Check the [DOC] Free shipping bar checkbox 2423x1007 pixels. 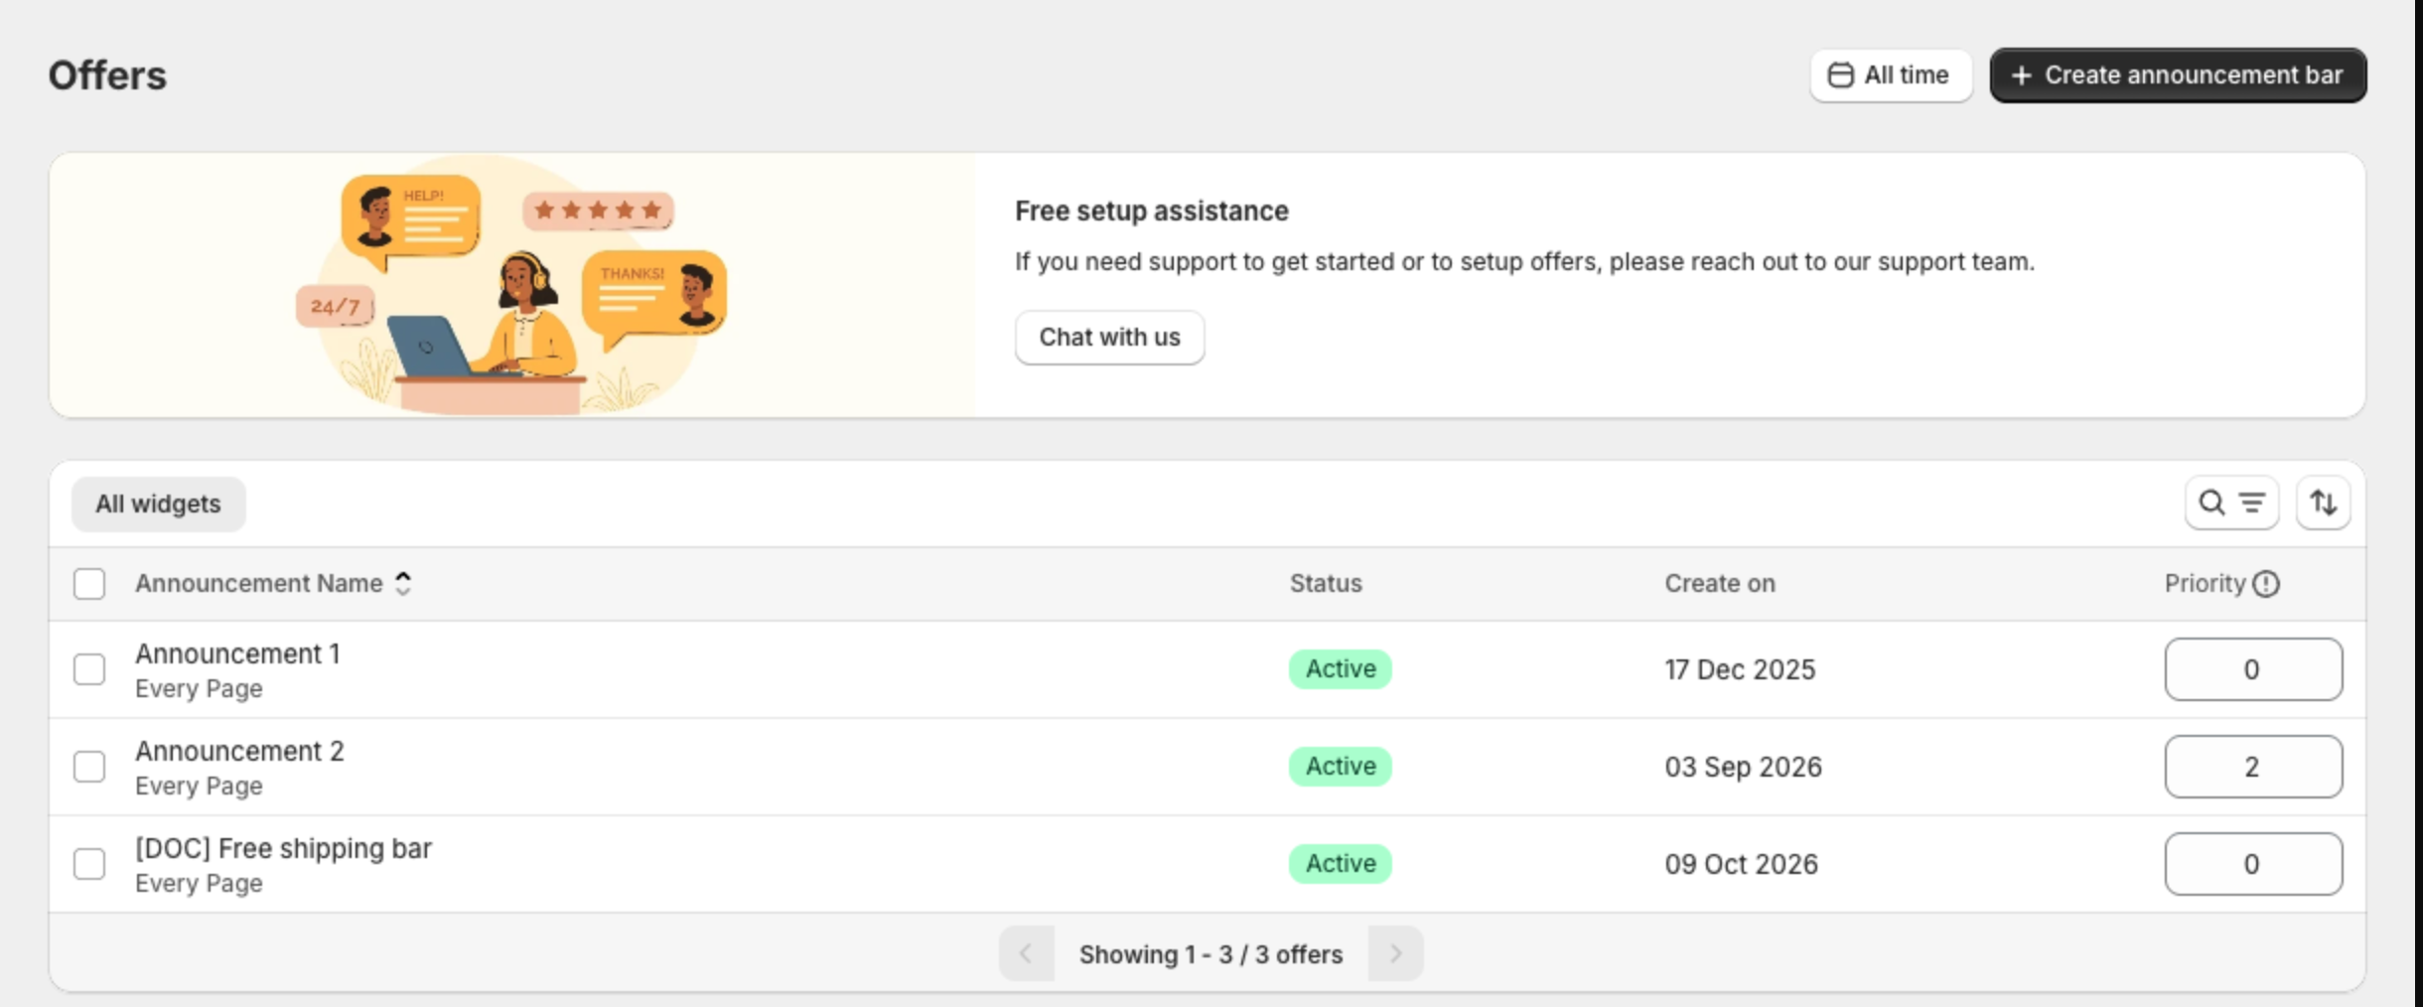tap(89, 864)
